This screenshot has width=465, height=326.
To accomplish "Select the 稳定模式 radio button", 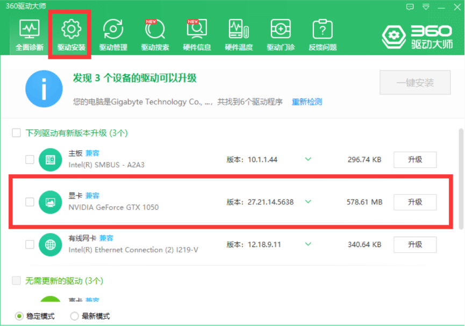I will point(20,316).
